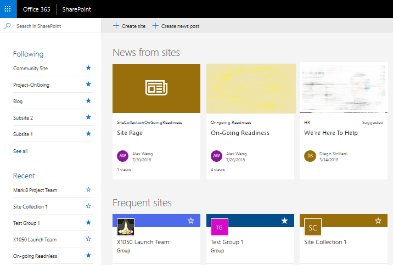Image resolution: width=393 pixels, height=265 pixels.
Task: Open the On-Going Readiness news title
Action: [240, 133]
